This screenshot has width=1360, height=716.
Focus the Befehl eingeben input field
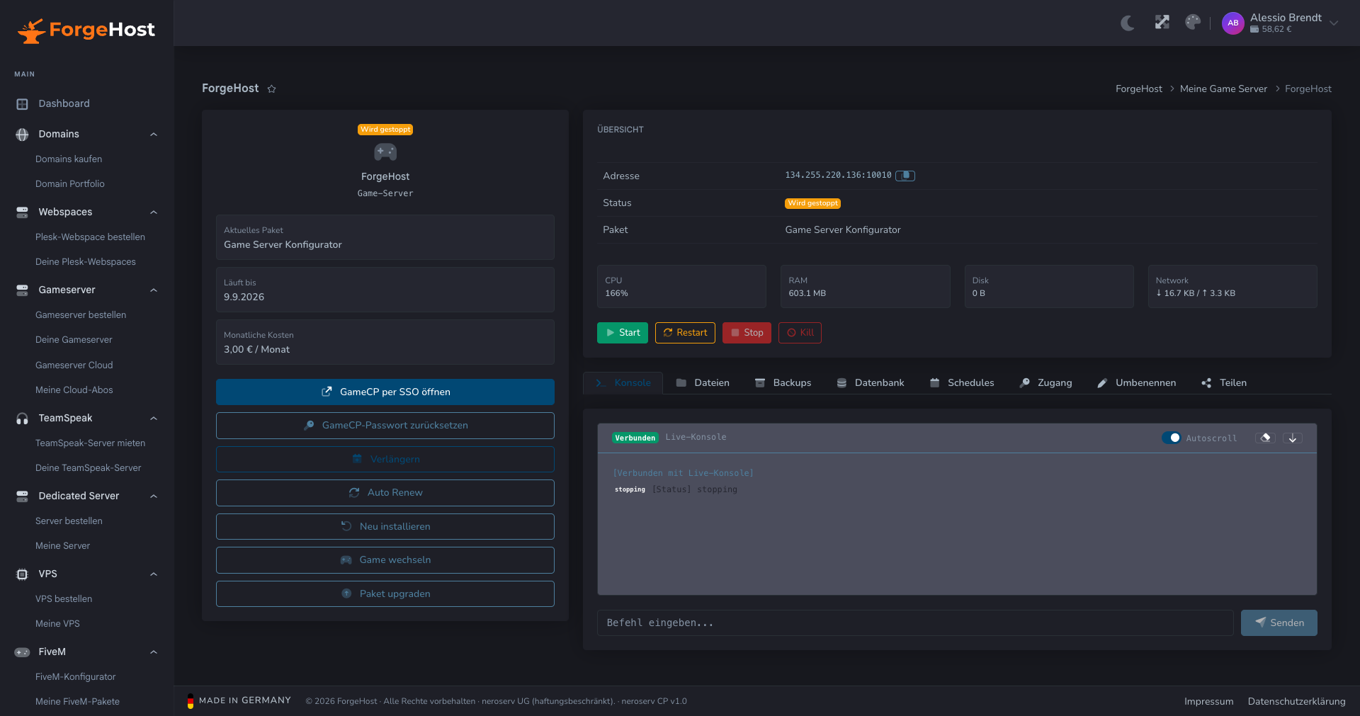tap(915, 623)
